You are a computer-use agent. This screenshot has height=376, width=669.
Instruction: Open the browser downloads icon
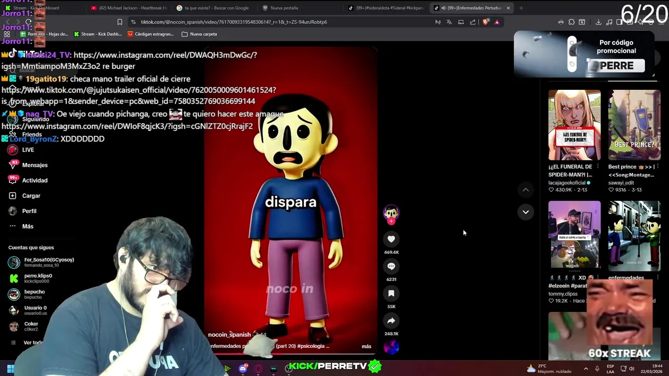click(598, 22)
